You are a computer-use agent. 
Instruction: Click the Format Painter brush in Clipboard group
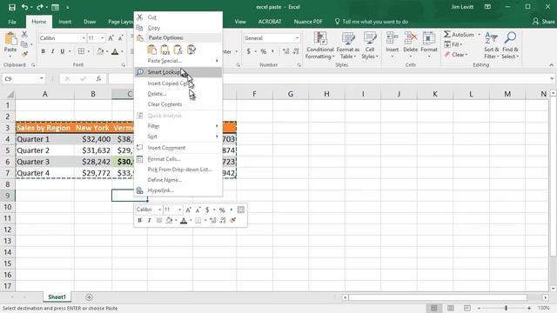pos(24,54)
